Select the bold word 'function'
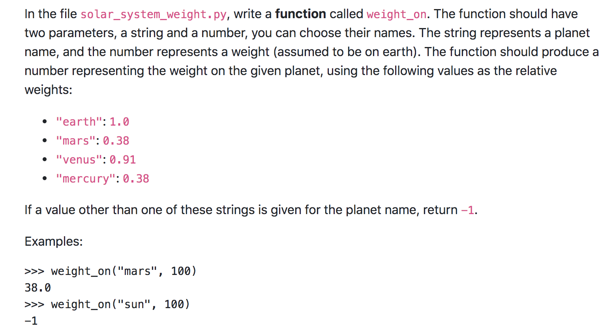Screen dimensions: 615x335 coord(300,14)
